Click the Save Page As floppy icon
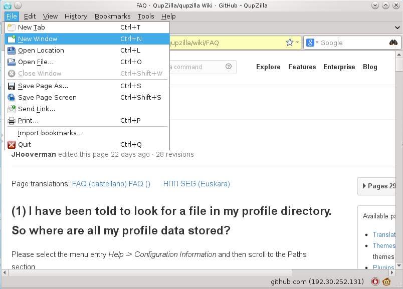 pyautogui.click(x=12, y=86)
